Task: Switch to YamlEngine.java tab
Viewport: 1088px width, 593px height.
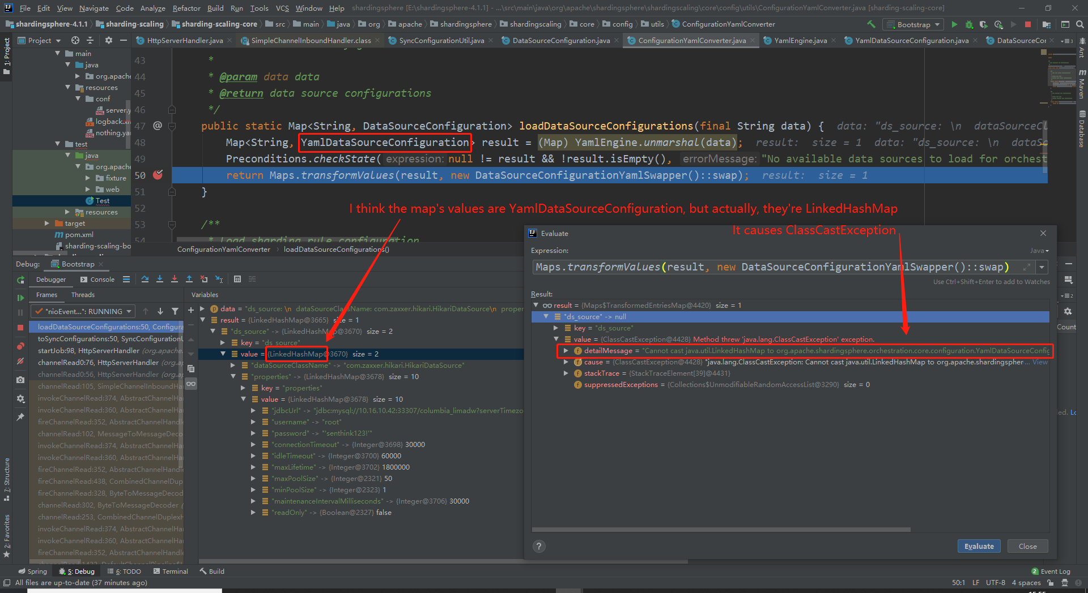Action: click(800, 40)
